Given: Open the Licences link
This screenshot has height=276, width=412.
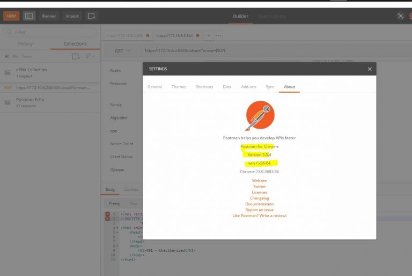Looking at the screenshot, I should tap(259, 192).
